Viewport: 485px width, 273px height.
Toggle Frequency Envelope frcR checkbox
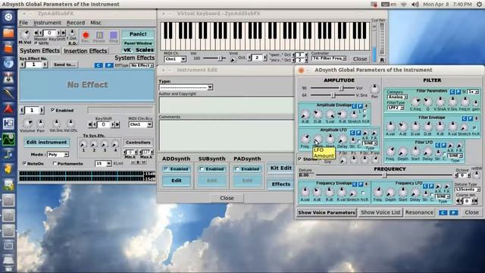click(363, 193)
